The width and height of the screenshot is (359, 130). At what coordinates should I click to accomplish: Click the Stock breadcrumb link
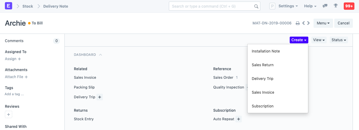[27, 6]
